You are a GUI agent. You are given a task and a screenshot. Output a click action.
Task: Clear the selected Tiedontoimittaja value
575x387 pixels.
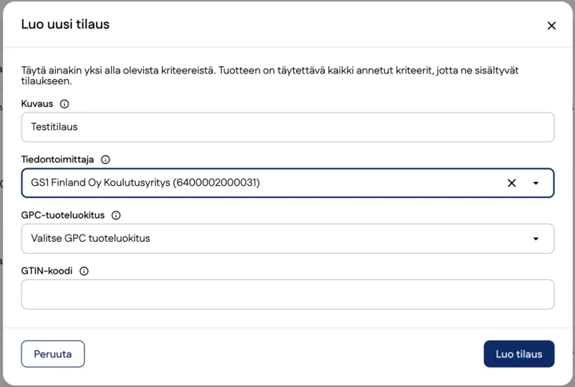tap(512, 183)
